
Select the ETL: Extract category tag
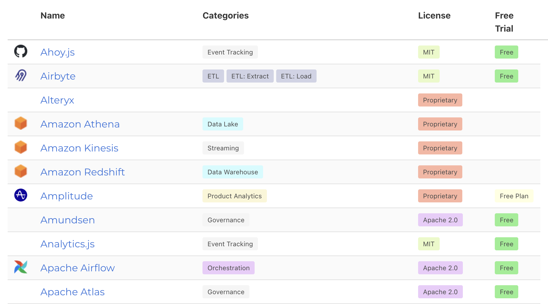(x=250, y=76)
